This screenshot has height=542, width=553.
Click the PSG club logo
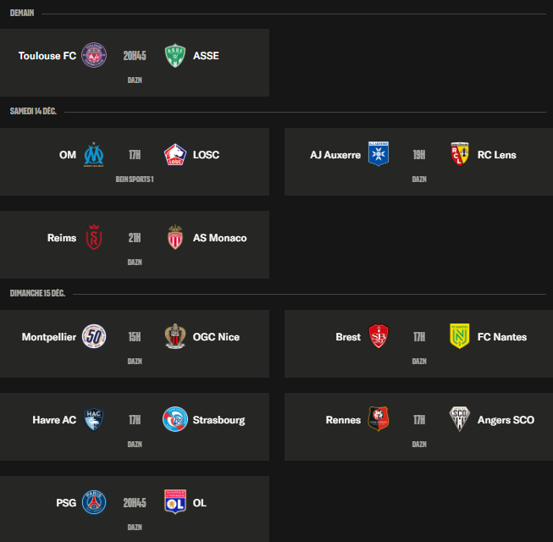click(94, 502)
